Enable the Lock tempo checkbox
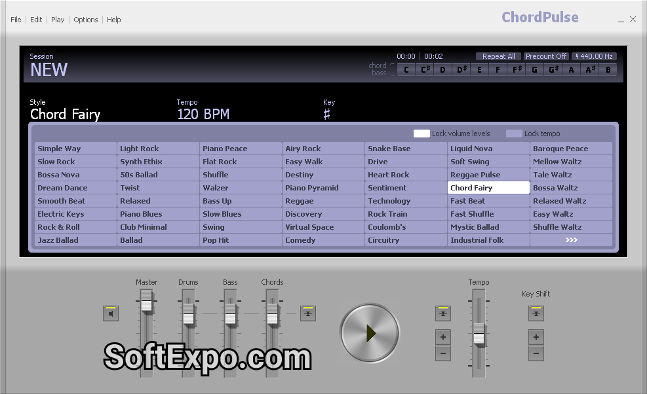Image resolution: width=647 pixels, height=394 pixels. tap(514, 133)
